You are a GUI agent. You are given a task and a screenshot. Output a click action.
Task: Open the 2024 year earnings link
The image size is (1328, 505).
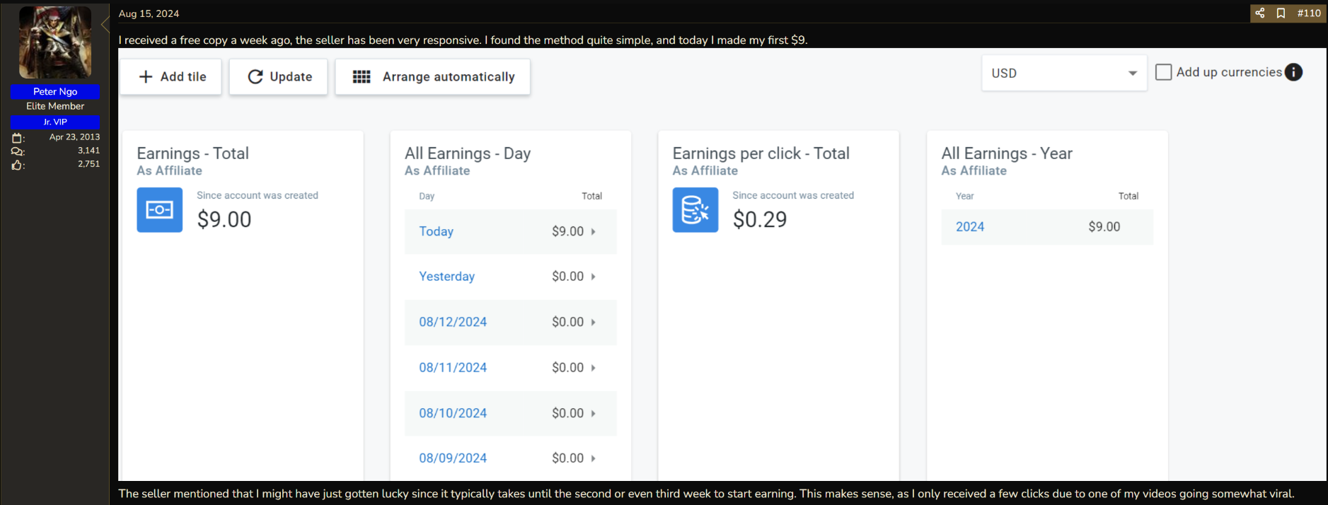coord(970,227)
